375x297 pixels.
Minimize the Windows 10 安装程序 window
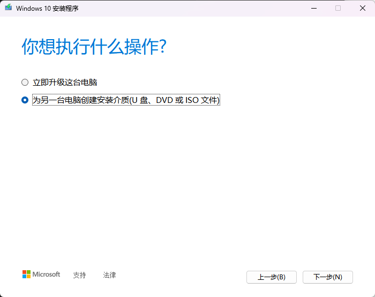coord(314,8)
